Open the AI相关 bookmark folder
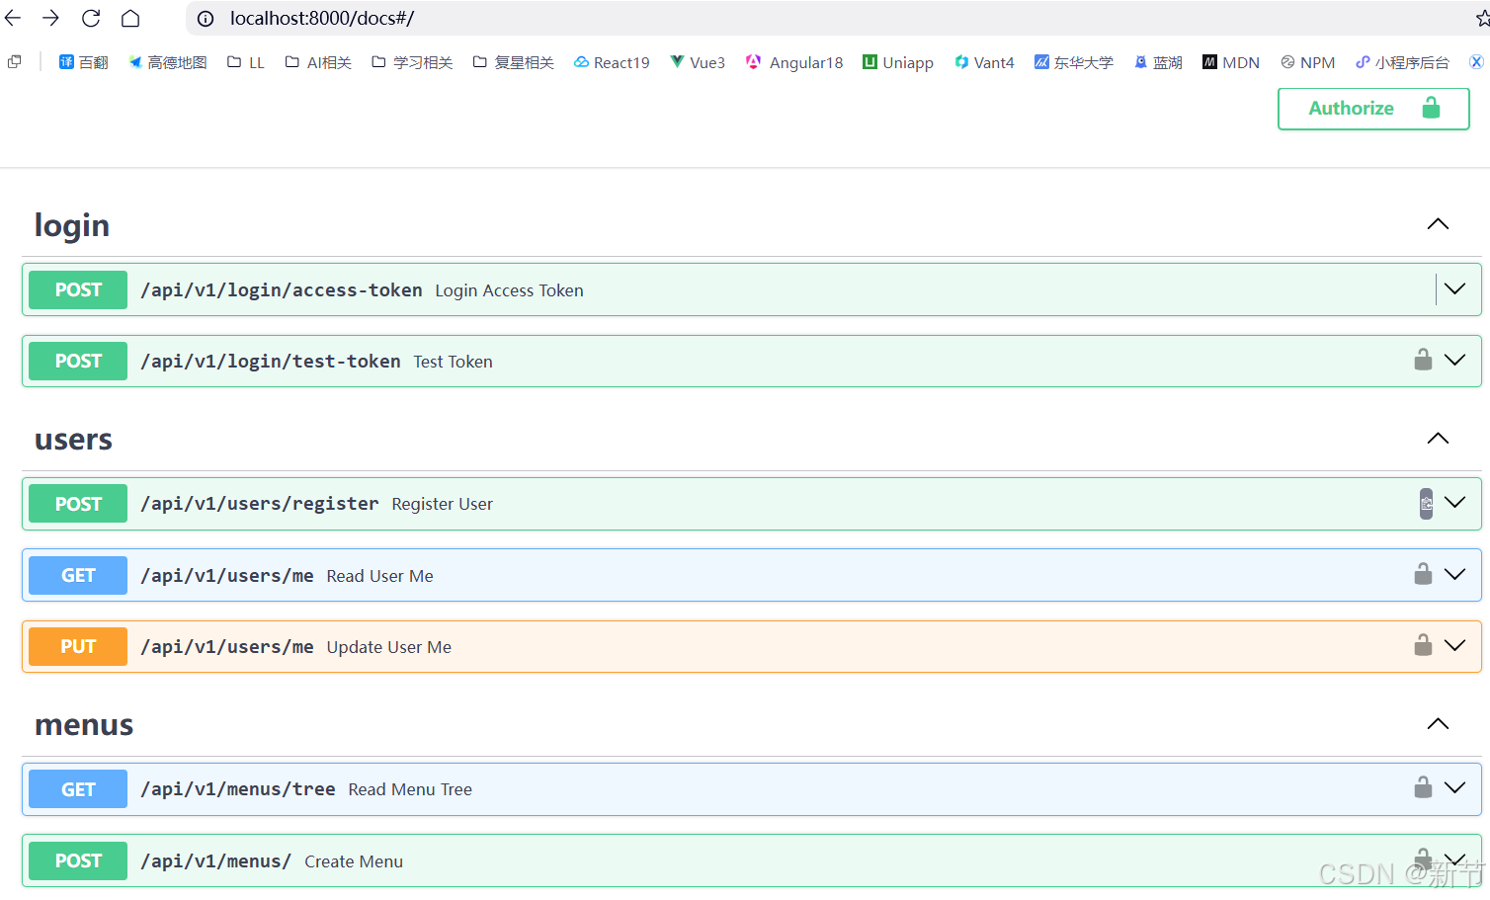Screen dimensions: 1490x900 point(318,62)
